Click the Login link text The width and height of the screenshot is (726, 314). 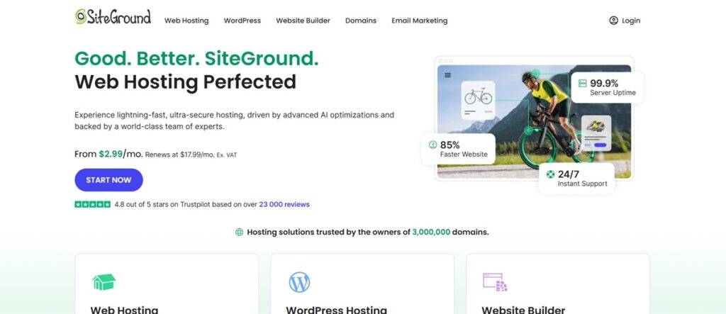631,21
